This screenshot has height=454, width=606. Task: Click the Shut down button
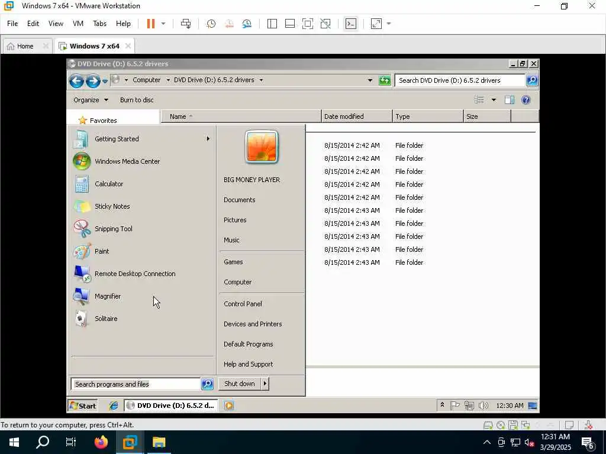point(240,384)
